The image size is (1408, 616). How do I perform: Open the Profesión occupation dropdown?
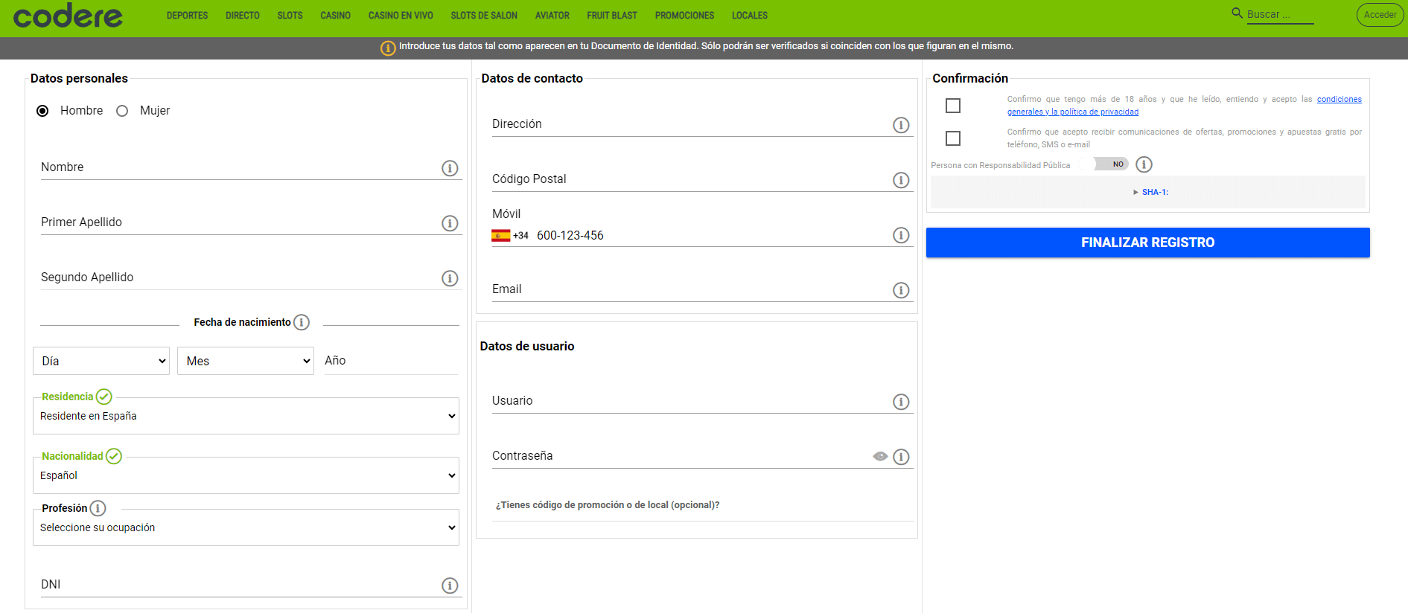click(x=246, y=527)
